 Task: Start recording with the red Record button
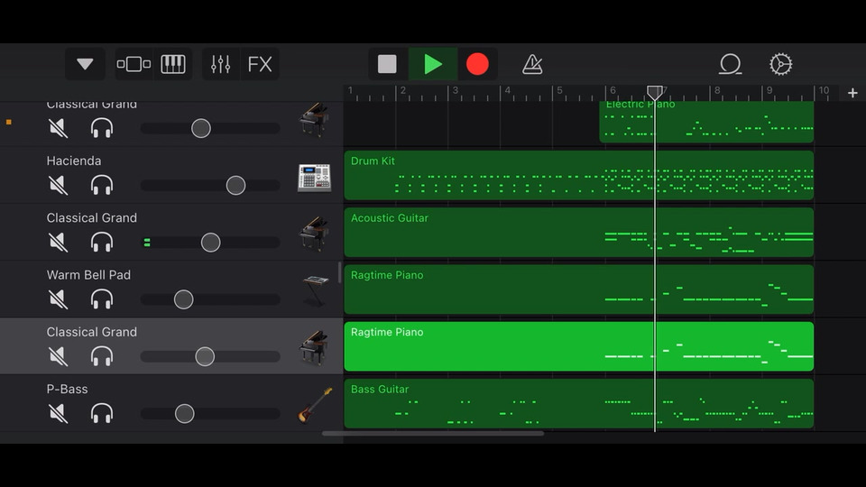pyautogui.click(x=477, y=64)
